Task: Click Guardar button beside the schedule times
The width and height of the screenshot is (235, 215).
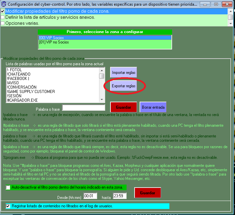Action: (x=148, y=193)
